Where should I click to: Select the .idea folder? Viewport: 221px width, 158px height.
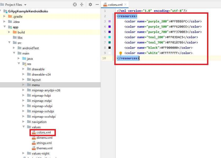(16, 22)
